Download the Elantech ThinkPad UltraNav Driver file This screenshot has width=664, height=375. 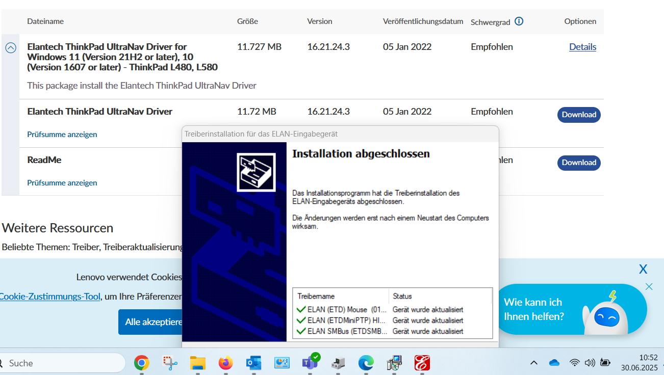pos(579,115)
